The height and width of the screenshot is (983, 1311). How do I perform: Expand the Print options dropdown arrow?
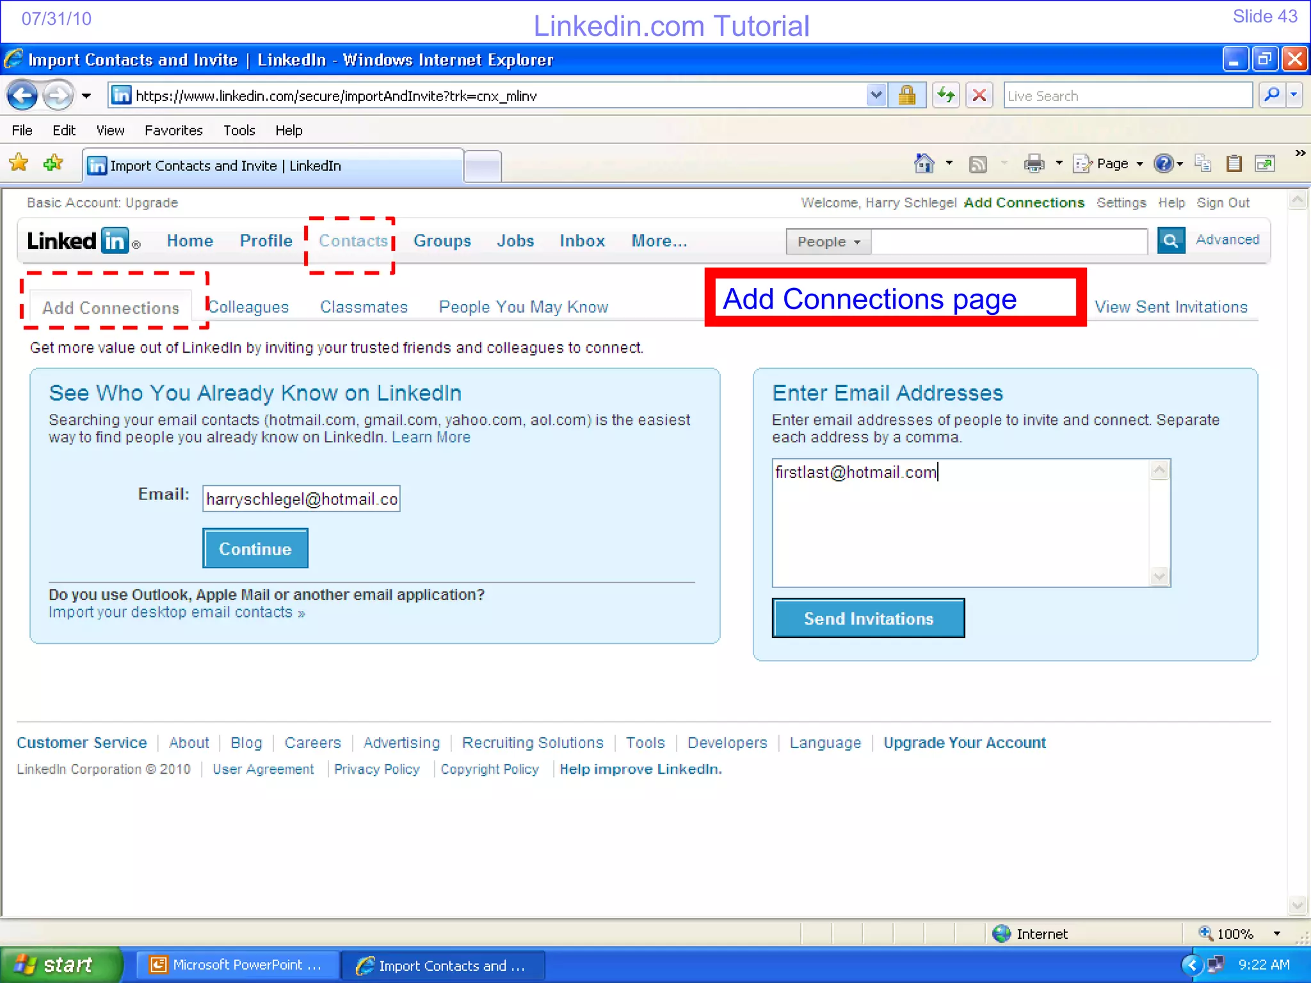1059,164
